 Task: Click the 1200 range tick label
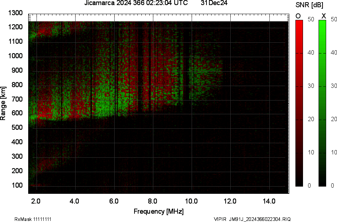tap(16, 27)
